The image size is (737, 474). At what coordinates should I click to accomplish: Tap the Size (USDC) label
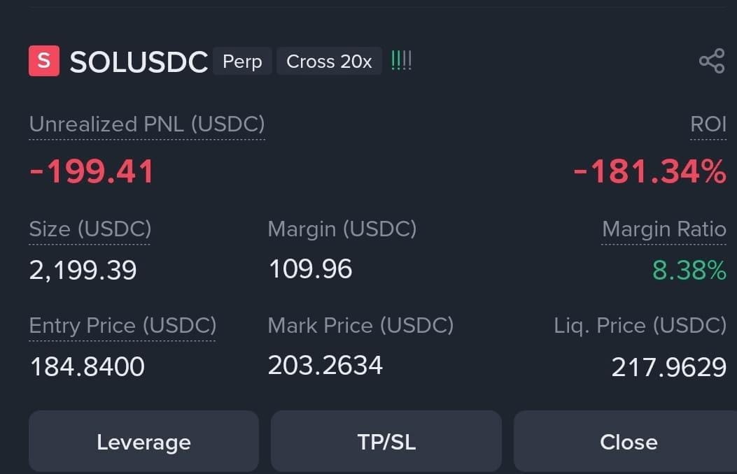90,229
